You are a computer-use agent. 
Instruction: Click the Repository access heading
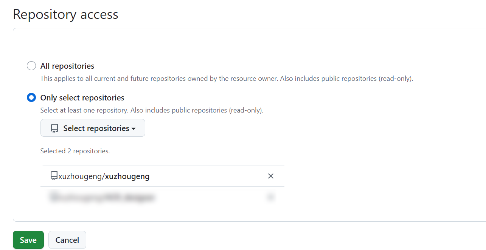tap(66, 14)
